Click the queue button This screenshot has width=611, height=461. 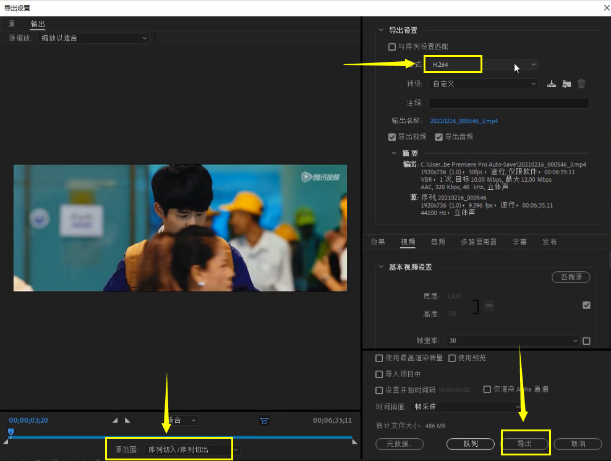coord(471,444)
